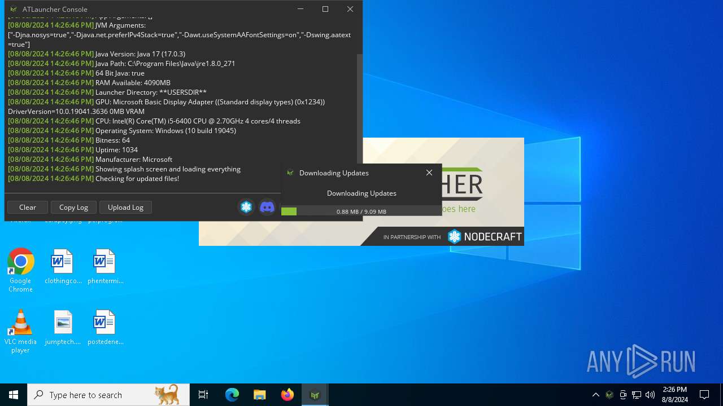
Task: Click the Upload Log button
Action: click(125, 207)
